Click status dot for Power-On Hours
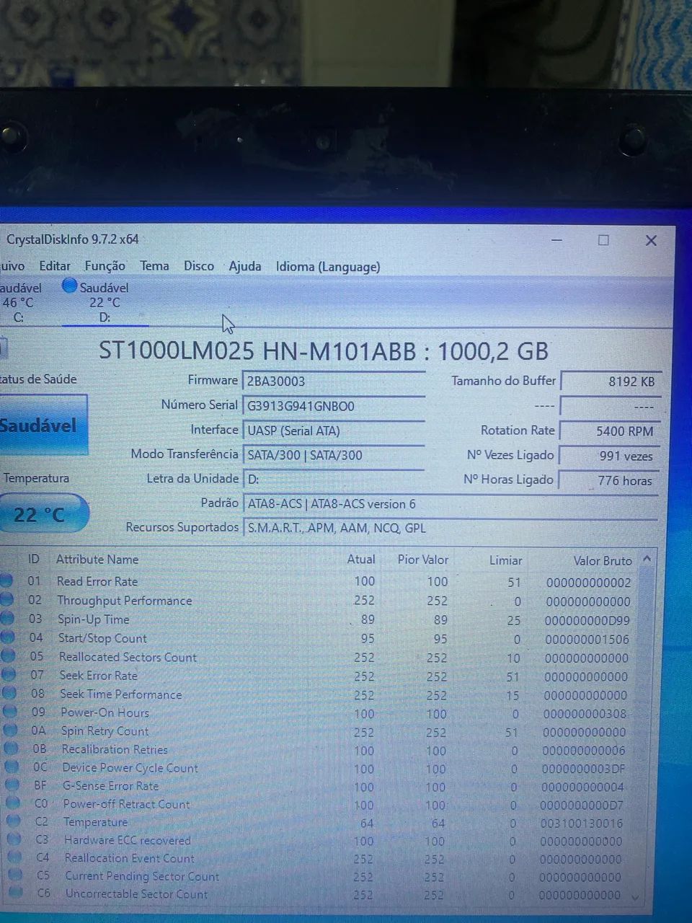The image size is (692, 923). click(9, 712)
